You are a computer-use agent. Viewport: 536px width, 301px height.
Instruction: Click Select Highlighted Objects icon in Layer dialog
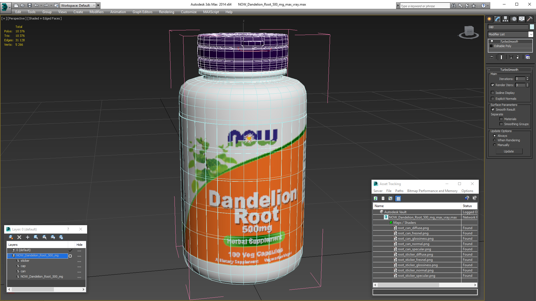pos(36,237)
